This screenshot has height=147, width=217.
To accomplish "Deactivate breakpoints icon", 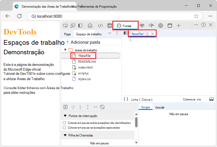I will (x=102, y=107).
